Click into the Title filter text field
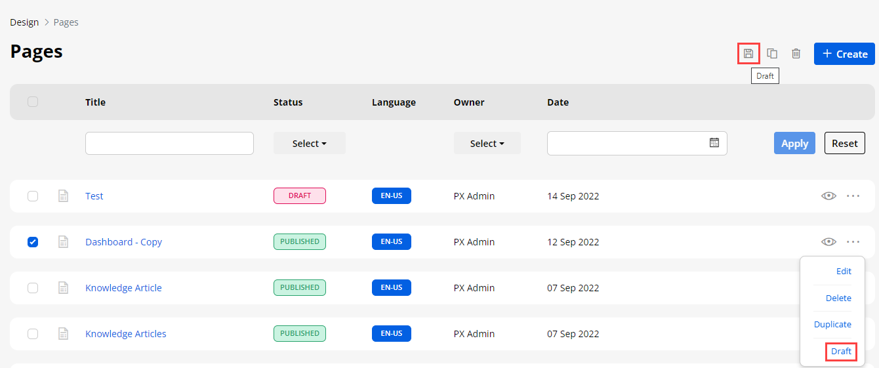Screen dimensions: 879x368 [169, 144]
